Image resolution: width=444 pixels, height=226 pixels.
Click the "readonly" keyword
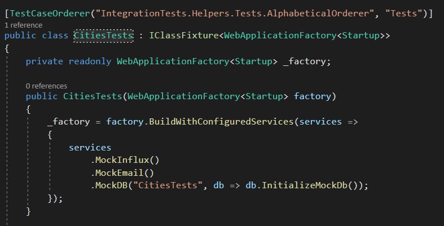(90, 61)
